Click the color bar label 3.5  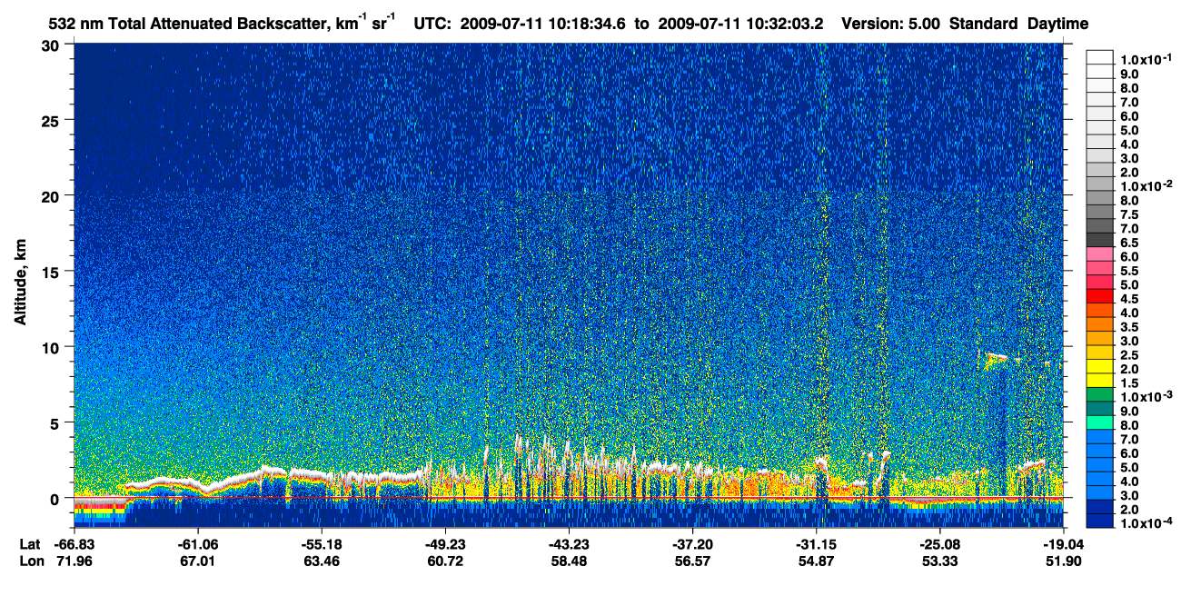point(1130,327)
